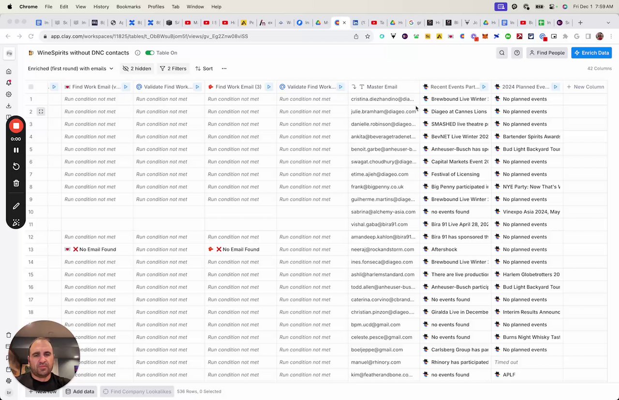
Task: Reload the page in Chrome
Action: click(x=31, y=36)
